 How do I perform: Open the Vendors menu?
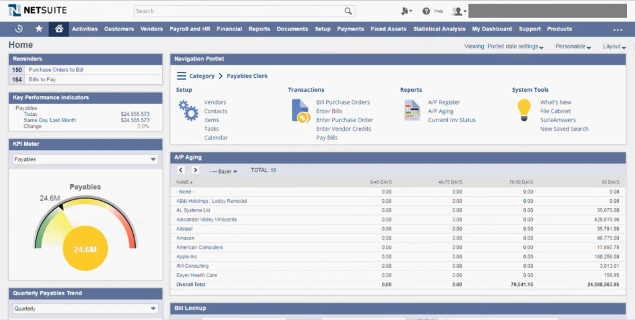[x=152, y=29]
